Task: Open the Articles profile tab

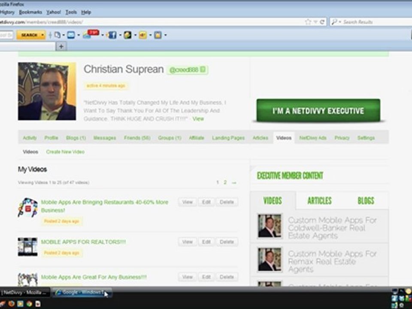Action: [x=261, y=138]
